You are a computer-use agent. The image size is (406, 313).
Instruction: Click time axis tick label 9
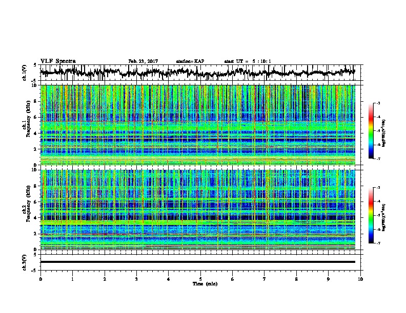(x=328, y=279)
